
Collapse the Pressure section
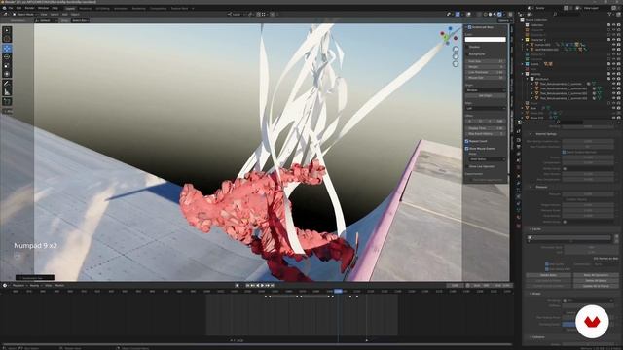tap(531, 187)
